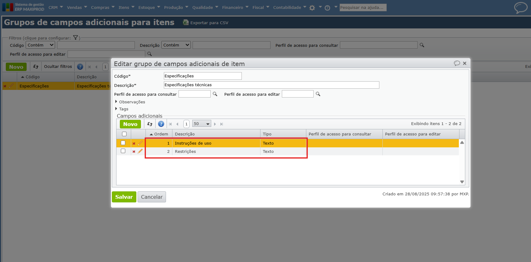Viewport: 531px width, 262px height.
Task: Click the Código input in the dialog
Action: point(203,76)
